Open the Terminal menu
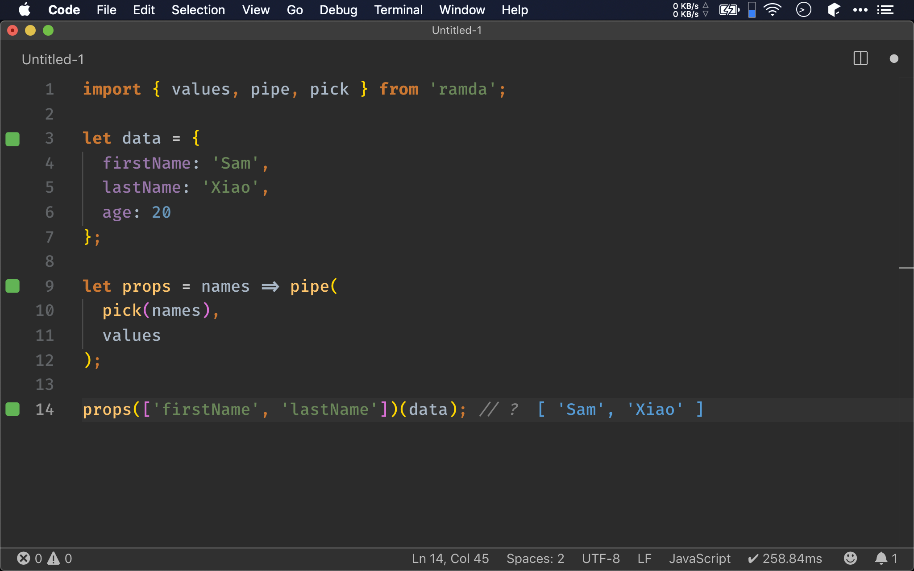Viewport: 914px width, 571px height. pyautogui.click(x=398, y=10)
